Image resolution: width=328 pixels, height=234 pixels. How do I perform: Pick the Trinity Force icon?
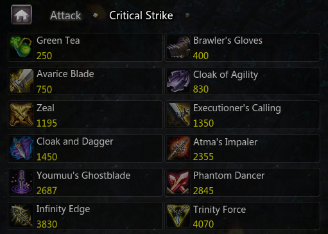pos(178,216)
